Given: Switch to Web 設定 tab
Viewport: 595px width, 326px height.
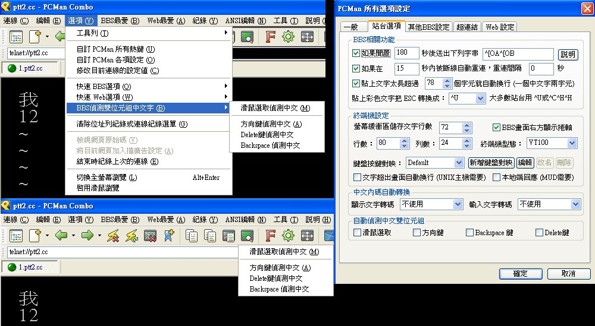Looking at the screenshot, I should [500, 27].
